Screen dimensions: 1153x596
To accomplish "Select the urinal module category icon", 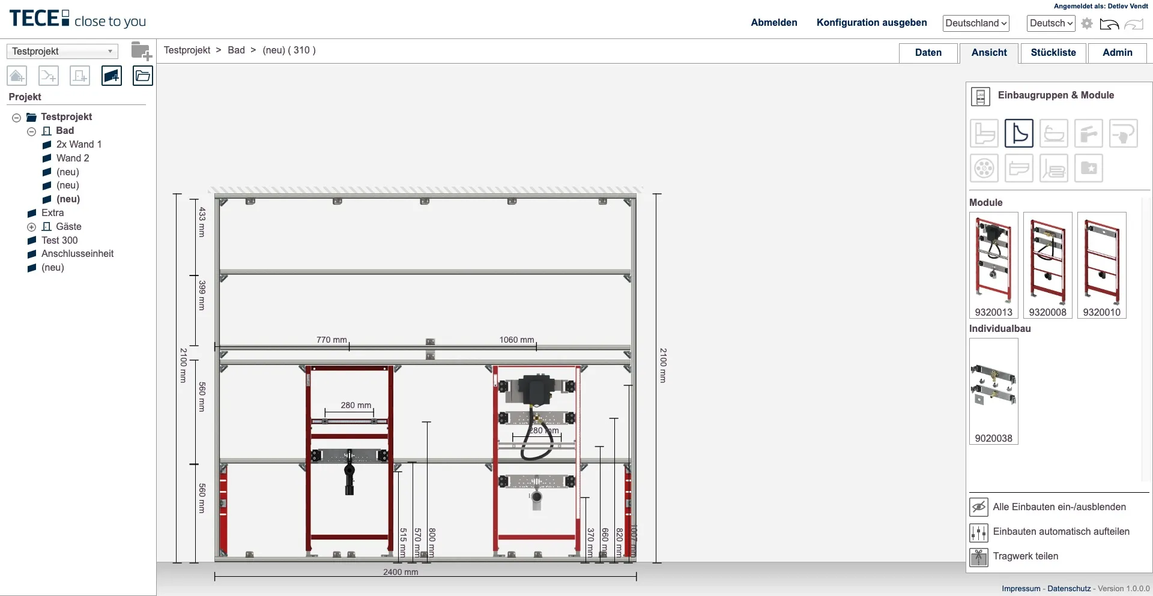I will click(1020, 133).
